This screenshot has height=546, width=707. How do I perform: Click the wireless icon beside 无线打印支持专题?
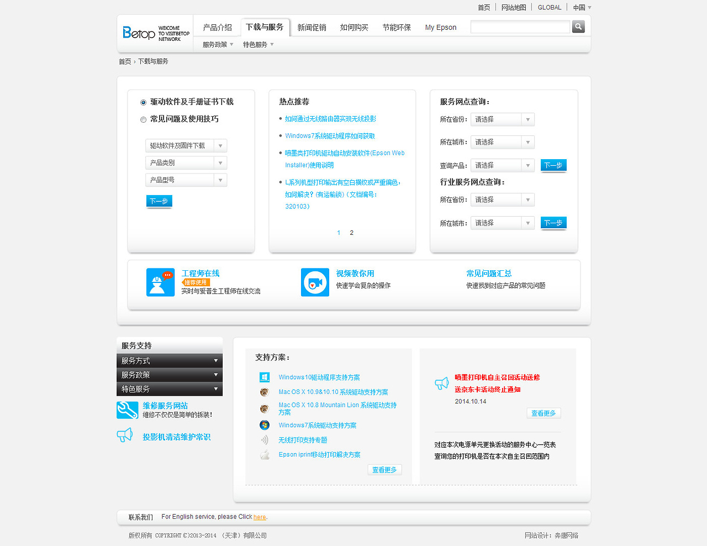tap(264, 440)
